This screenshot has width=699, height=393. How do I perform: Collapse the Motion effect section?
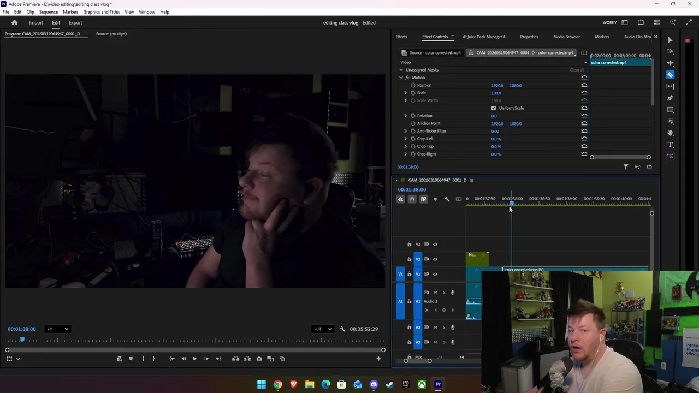[x=401, y=78]
